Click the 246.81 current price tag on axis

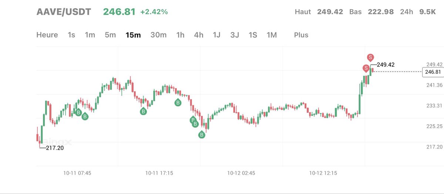[433, 72]
